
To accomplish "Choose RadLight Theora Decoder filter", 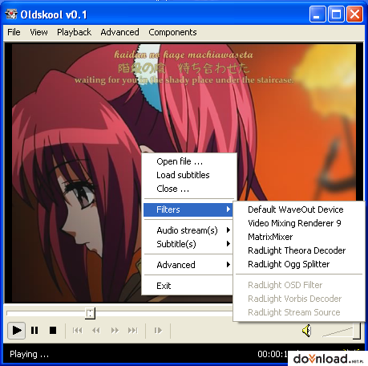I will (x=297, y=250).
